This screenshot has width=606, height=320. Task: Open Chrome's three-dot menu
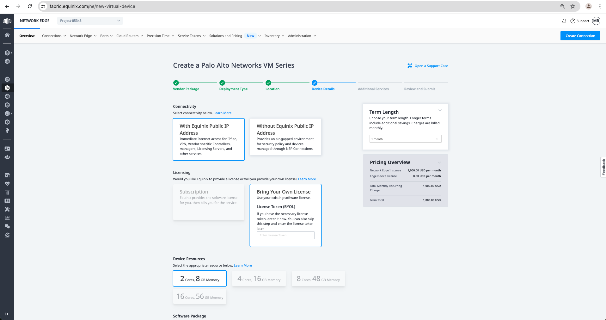tap(600, 6)
